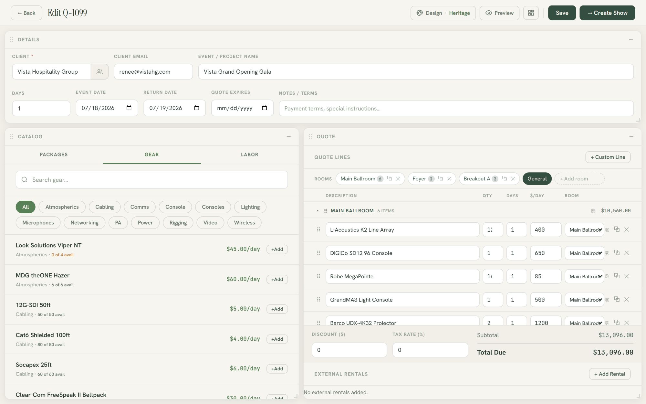The width and height of the screenshot is (646, 404).
Task: Duplicate the Foyer room chip
Action: [x=440, y=178]
